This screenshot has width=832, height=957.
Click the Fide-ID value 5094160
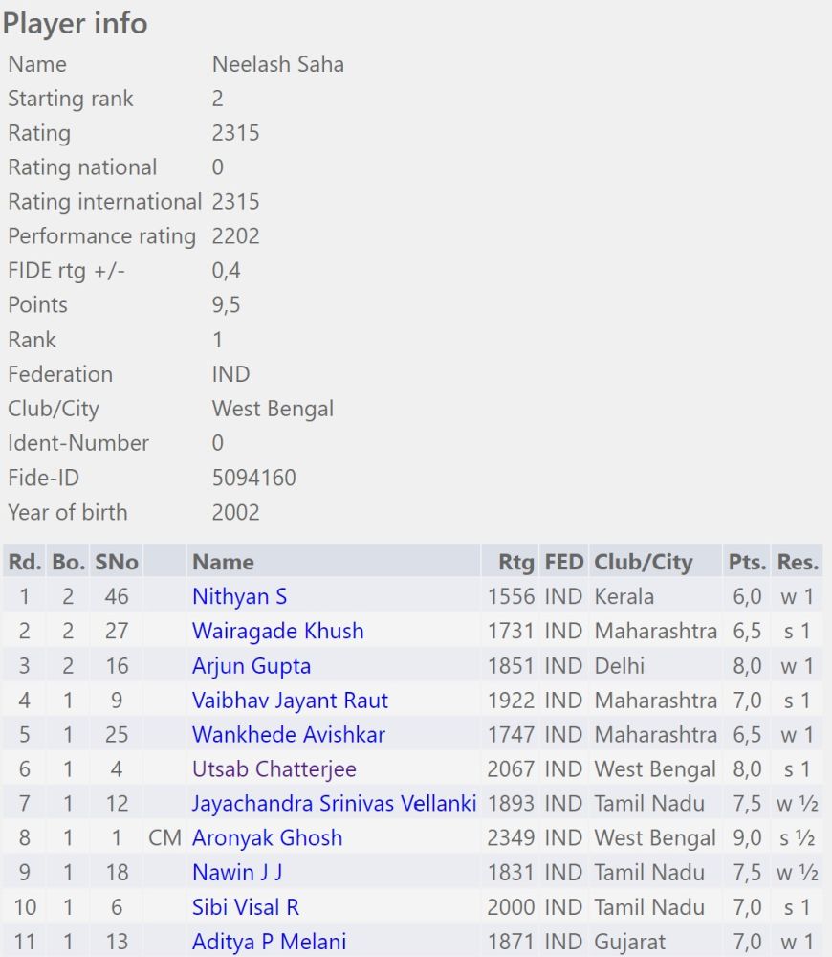[253, 478]
